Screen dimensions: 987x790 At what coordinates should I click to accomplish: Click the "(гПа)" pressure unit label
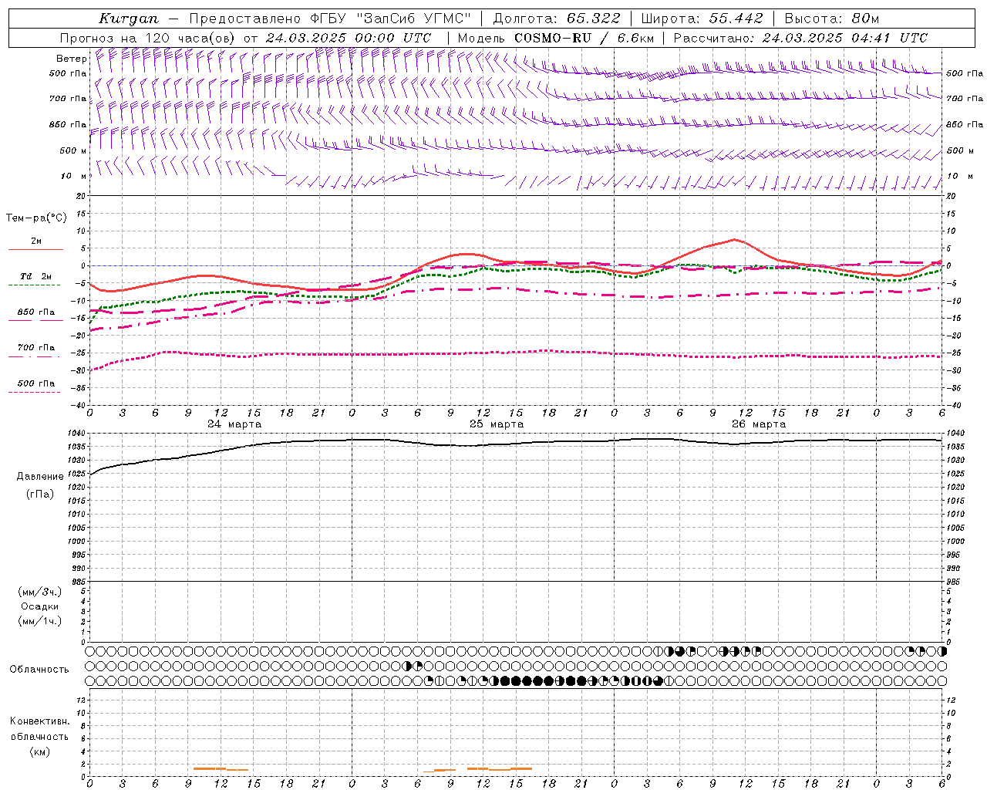[x=40, y=494]
